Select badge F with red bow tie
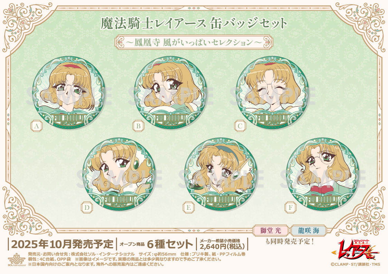 tap(323, 174)
